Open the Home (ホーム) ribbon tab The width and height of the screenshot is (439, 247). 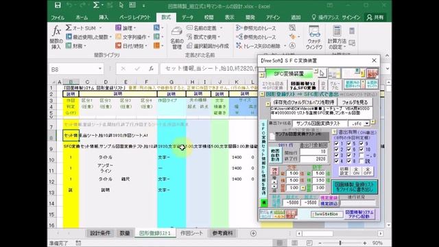tap(82, 17)
